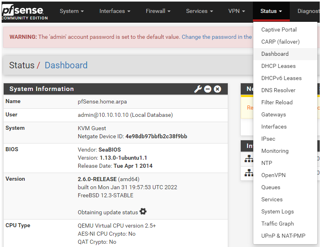Image resolution: width=323 pixels, height=247 pixels.
Task: Open System Information widget wrench settings
Action: [x=198, y=89]
